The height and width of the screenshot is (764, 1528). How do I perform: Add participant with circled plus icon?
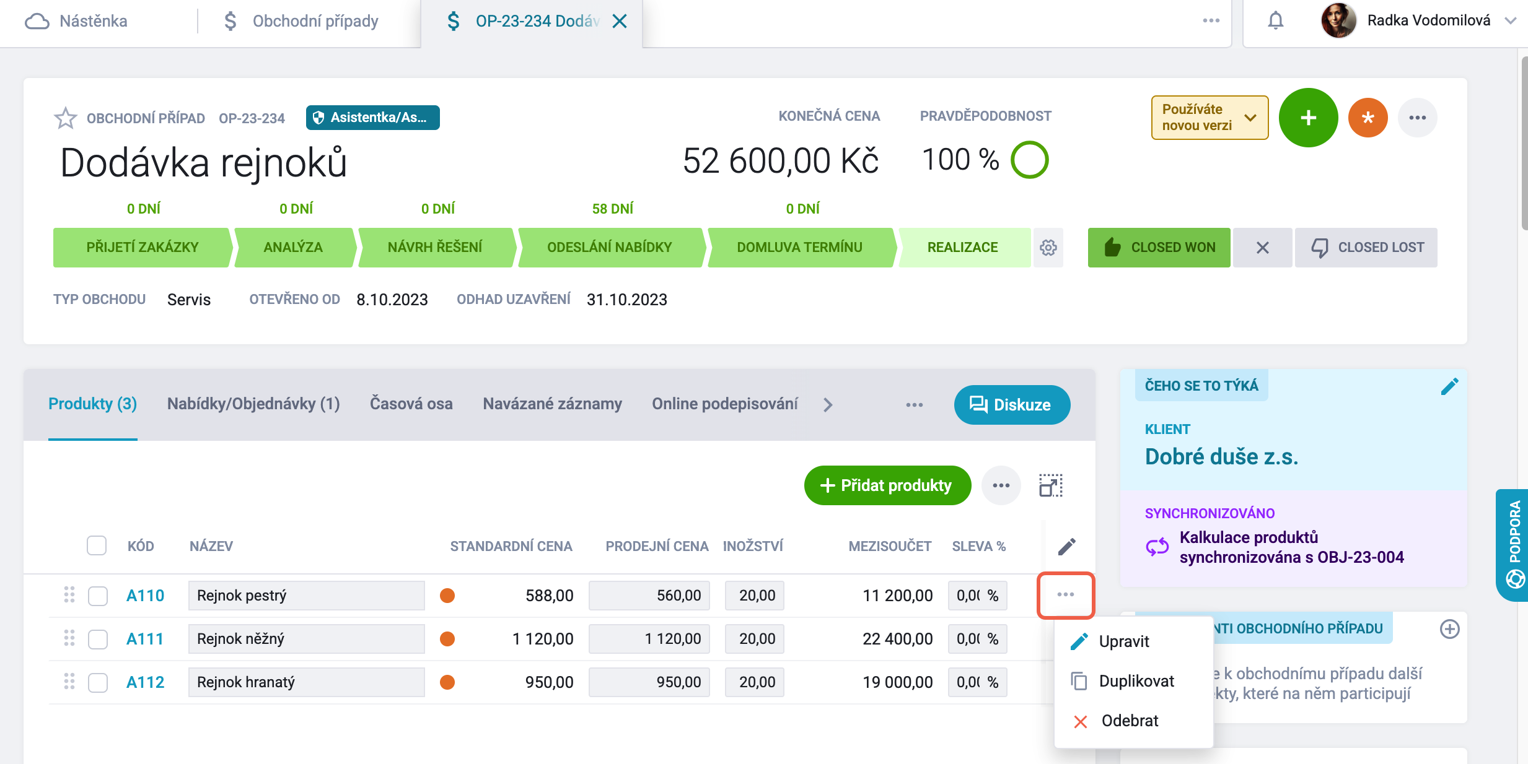tap(1449, 629)
